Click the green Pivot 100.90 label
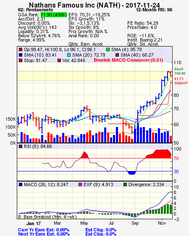Screen dimensions: 189x236 pos(180,71)
